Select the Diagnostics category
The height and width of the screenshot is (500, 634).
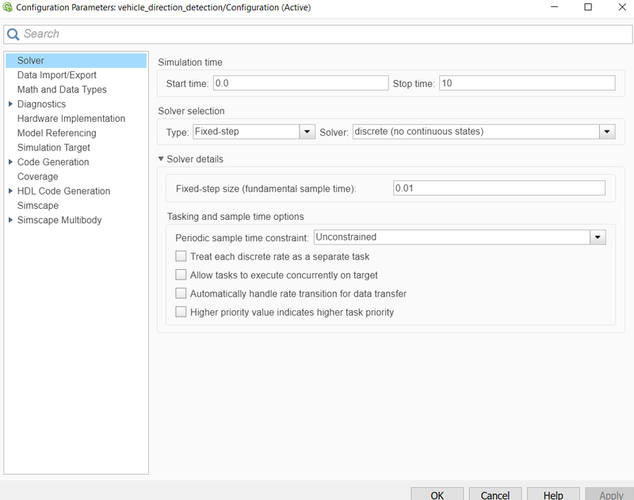point(41,104)
